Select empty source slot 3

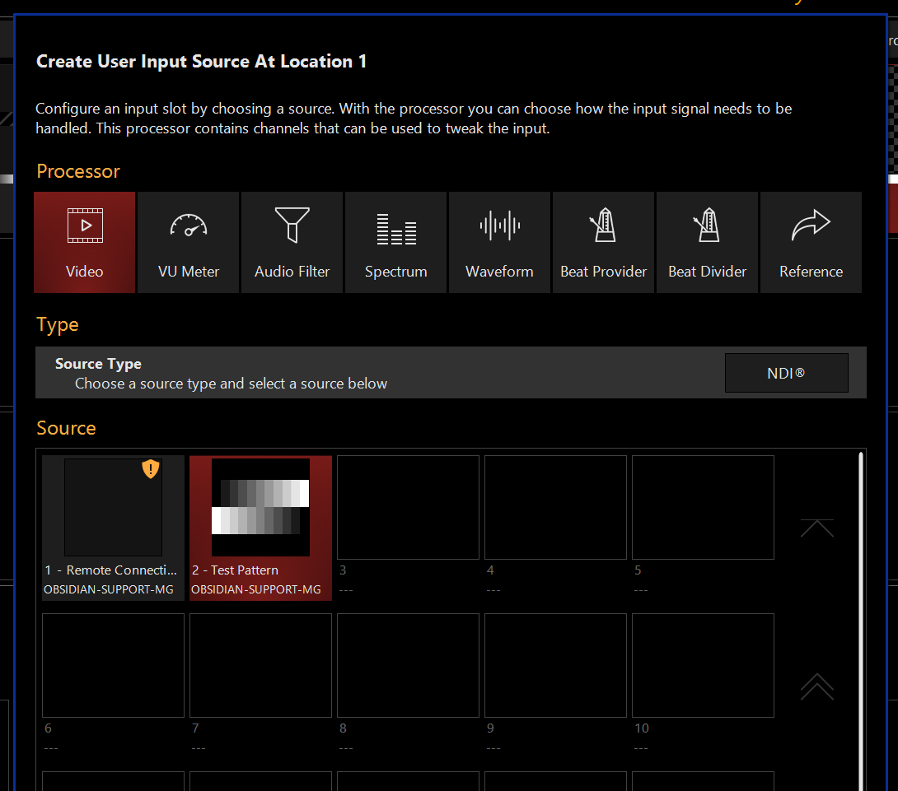click(409, 507)
